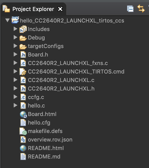Collapse the hello_CC2640R2_LAUNCHXL_tirtos_ccs project arrow
Viewport: 149px width, 168px height.
(7, 20)
